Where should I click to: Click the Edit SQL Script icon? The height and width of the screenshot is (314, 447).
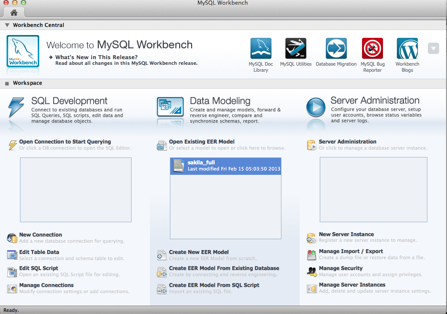coord(12,271)
